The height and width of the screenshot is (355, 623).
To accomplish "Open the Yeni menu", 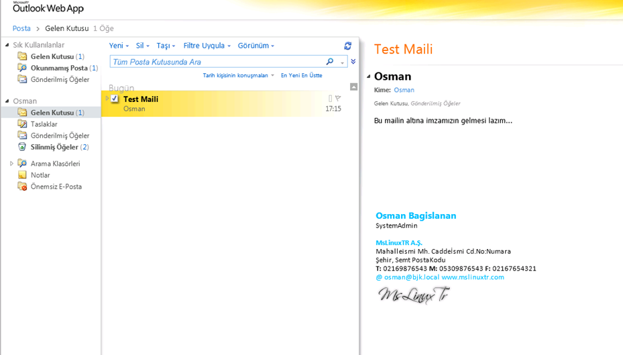I will [x=119, y=46].
